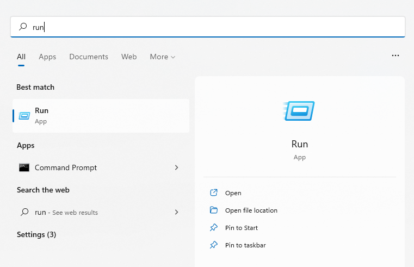Viewport: 414px width, 267px height.
Task: Select the All filter tab
Action: [21, 57]
